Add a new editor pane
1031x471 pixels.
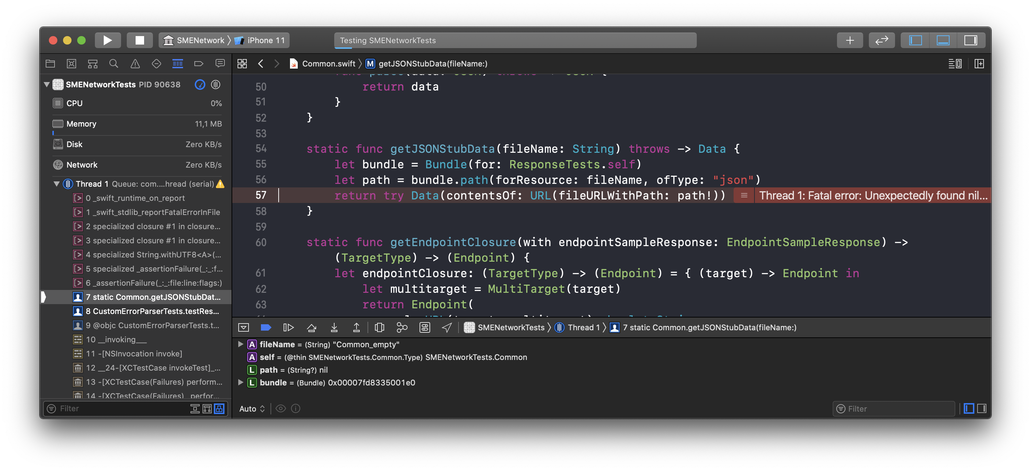[979, 64]
